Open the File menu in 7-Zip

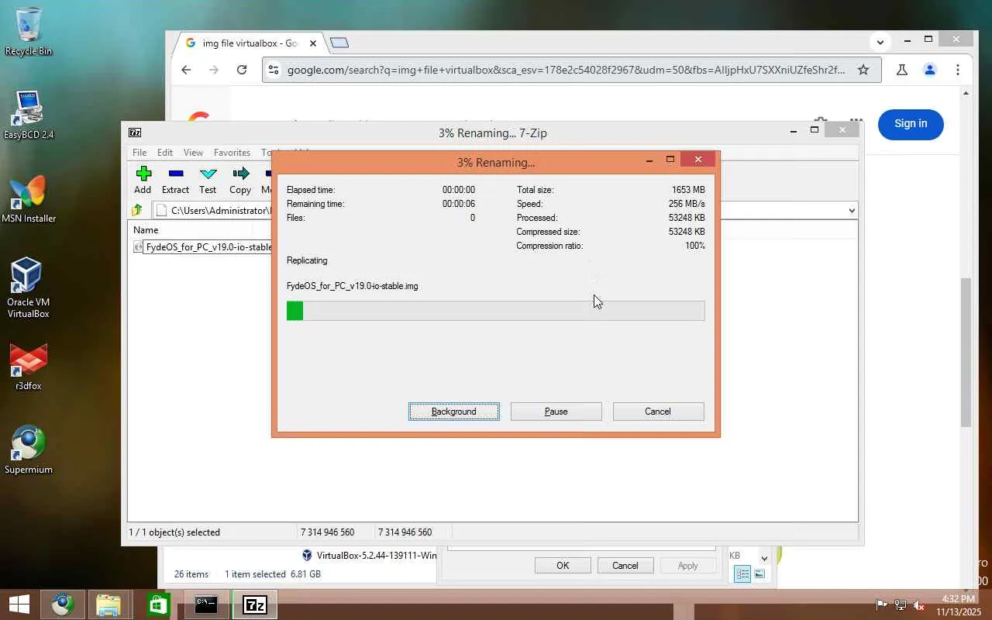point(139,153)
